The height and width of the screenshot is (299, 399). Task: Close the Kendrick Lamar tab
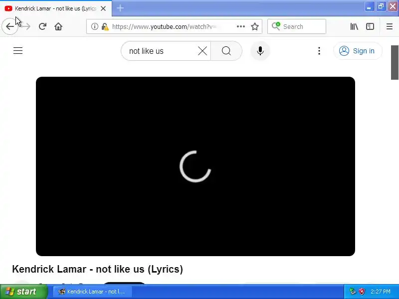point(103,8)
